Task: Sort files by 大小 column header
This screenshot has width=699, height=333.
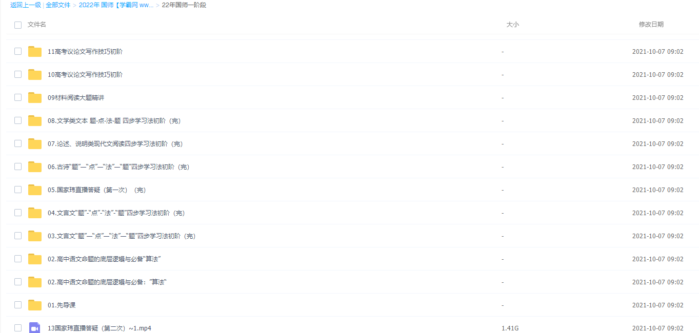Action: click(x=512, y=25)
